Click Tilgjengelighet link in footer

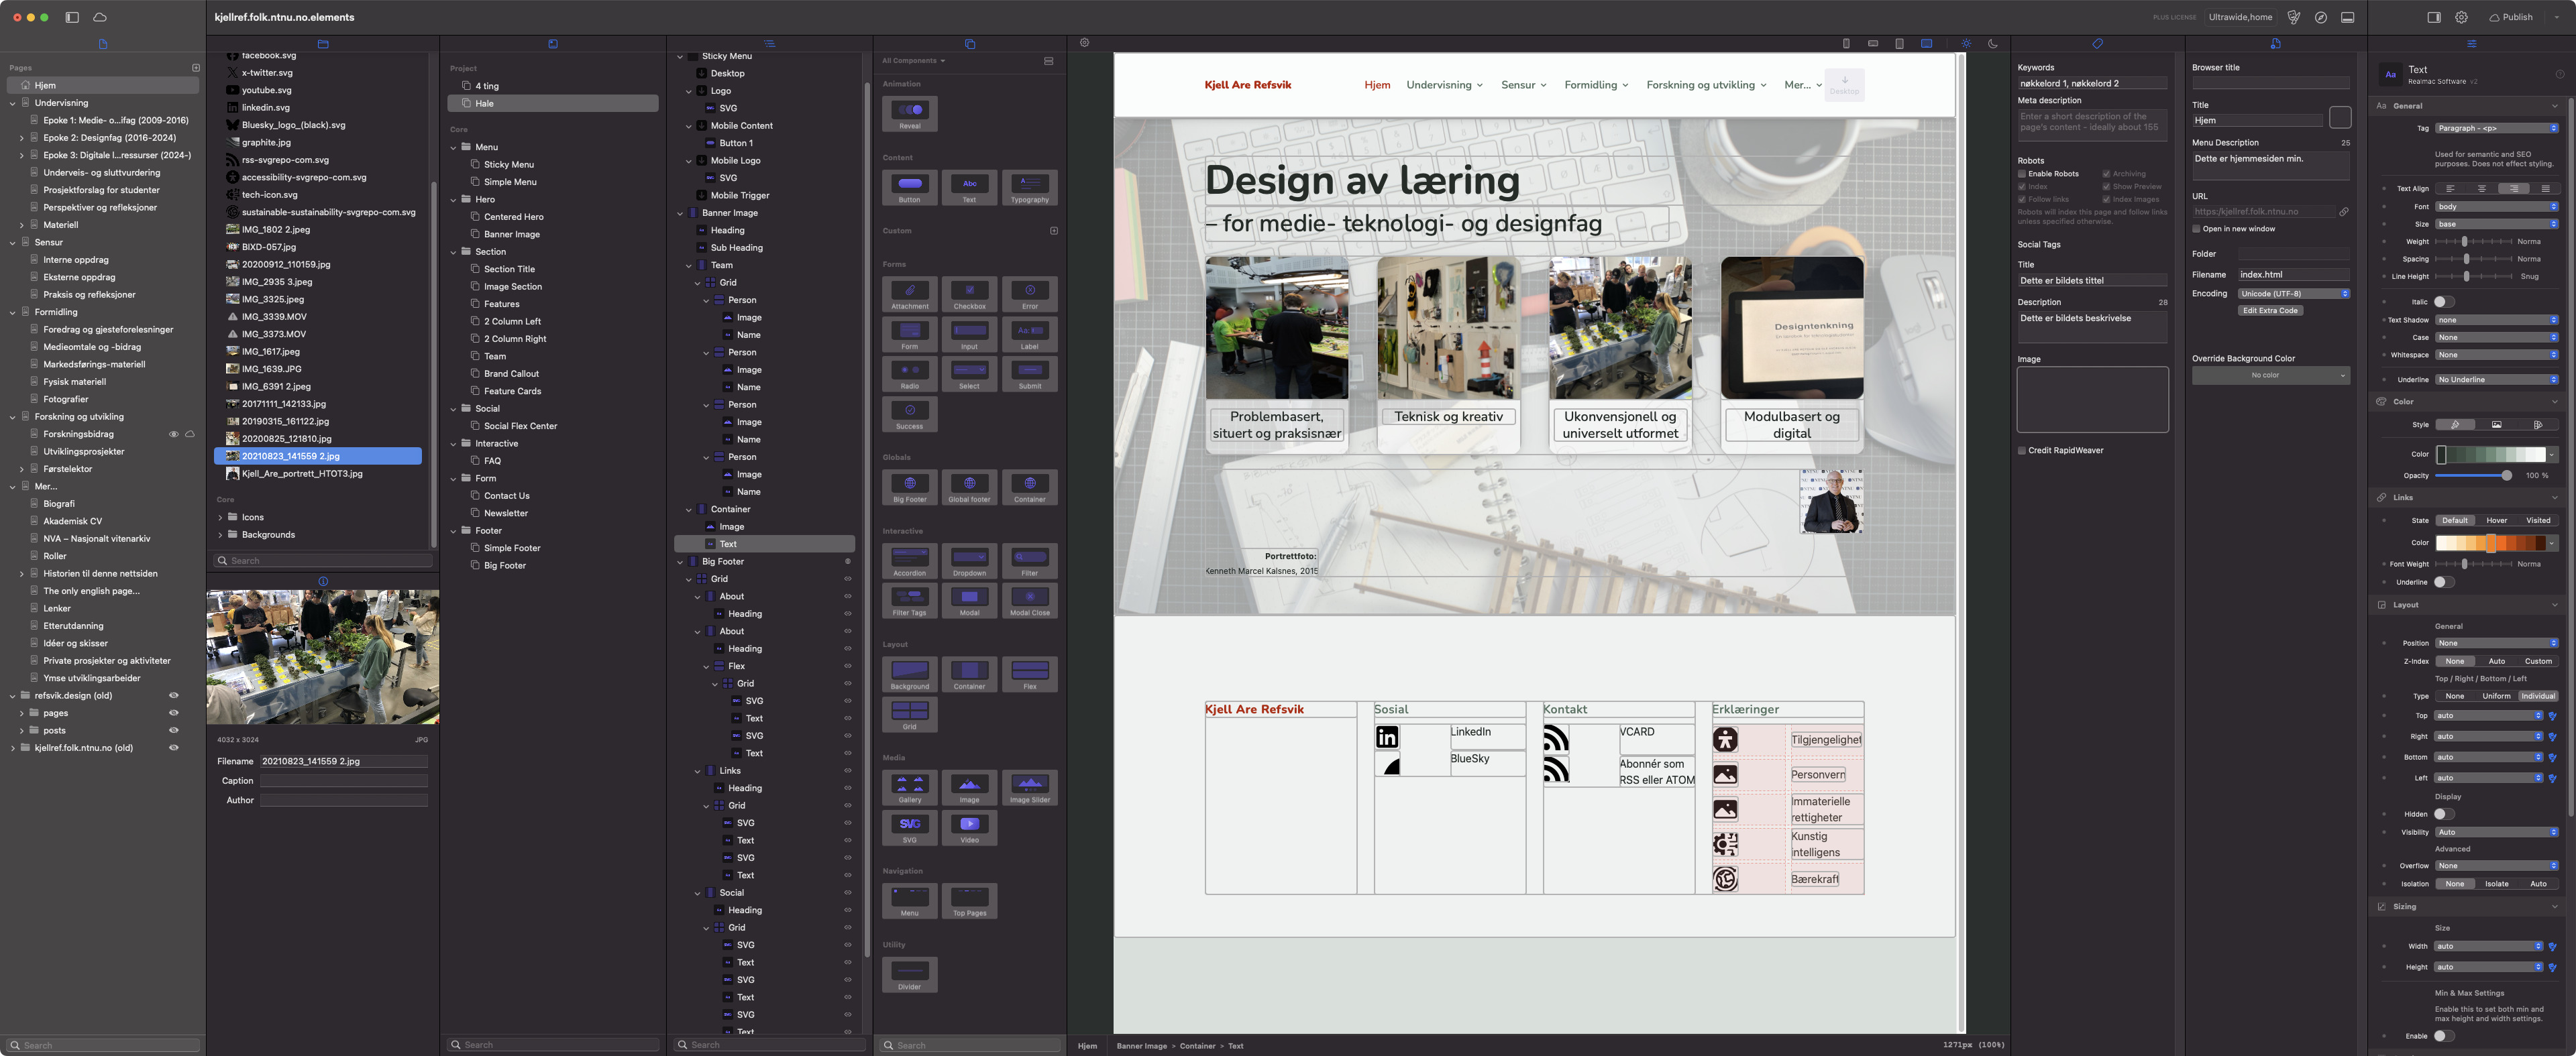(1826, 740)
